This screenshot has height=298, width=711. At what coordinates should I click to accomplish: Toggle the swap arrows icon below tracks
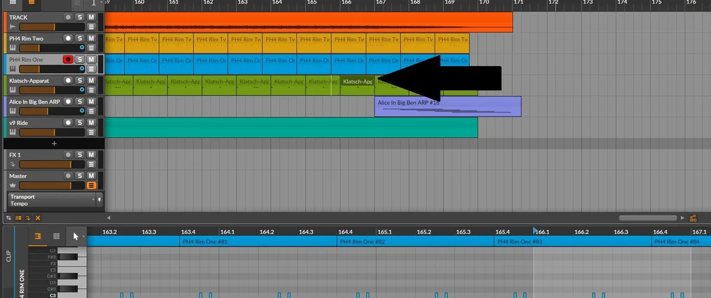click(8, 218)
